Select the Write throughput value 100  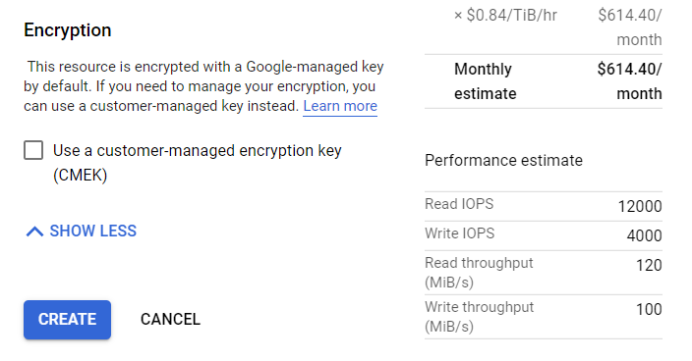coord(649,309)
